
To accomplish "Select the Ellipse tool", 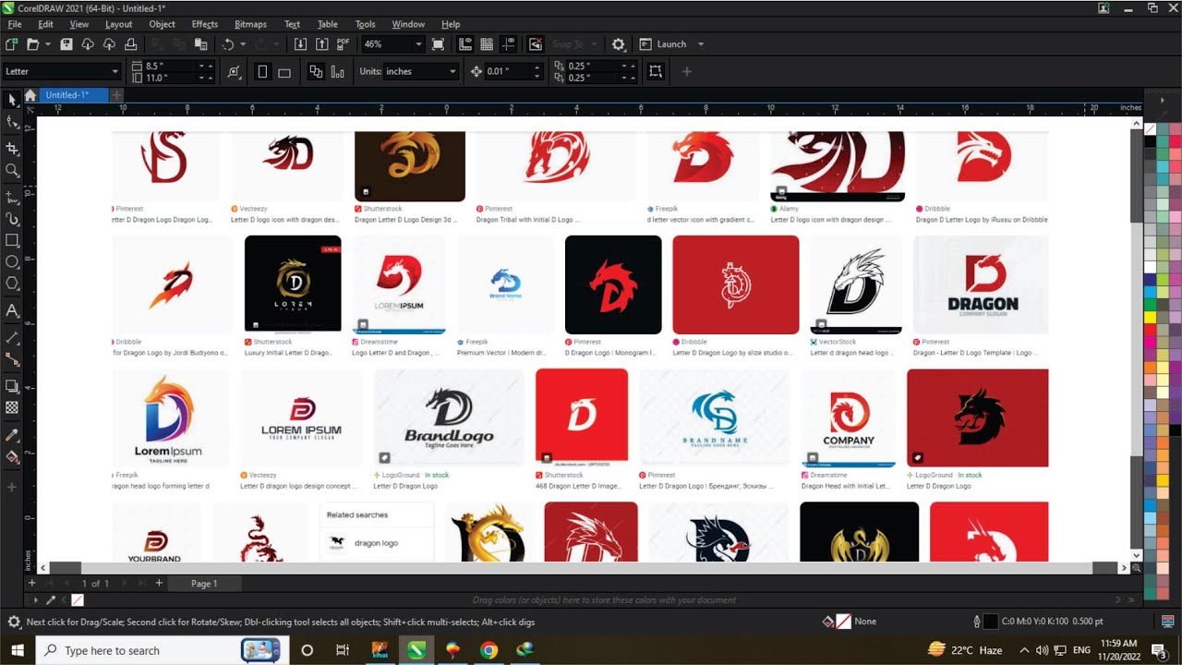I will click(x=12, y=261).
